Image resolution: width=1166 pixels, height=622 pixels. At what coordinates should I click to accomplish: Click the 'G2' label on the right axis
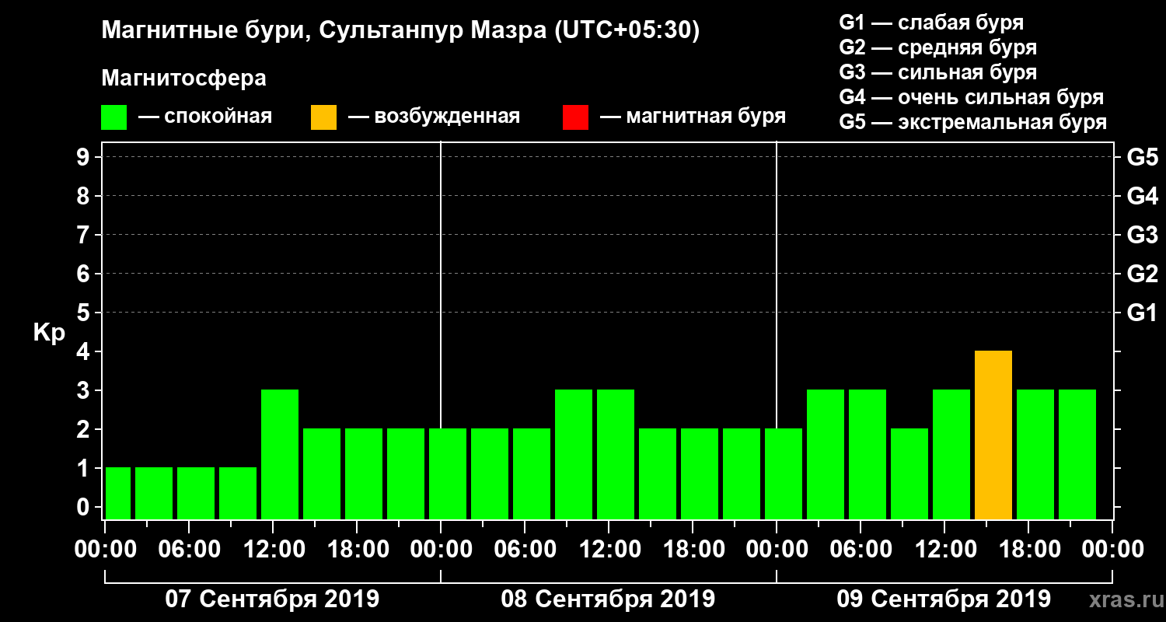[x=1143, y=274]
